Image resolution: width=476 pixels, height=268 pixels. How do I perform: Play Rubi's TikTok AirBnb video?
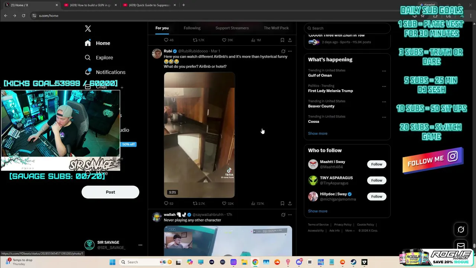click(199, 135)
